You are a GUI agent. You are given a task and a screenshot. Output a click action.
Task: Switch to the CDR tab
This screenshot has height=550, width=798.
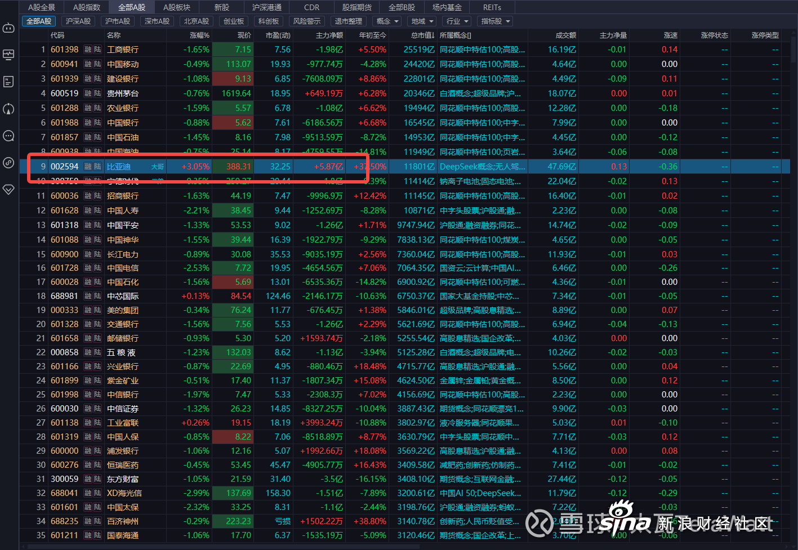click(312, 7)
